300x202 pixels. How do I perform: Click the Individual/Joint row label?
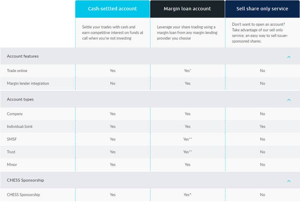(20, 127)
